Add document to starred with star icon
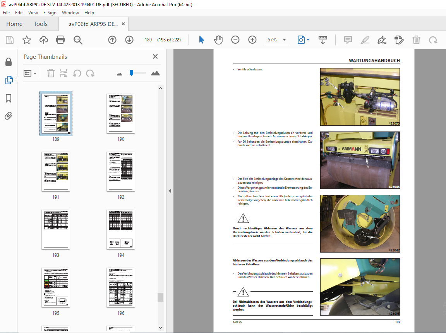446x333 pixels. [x=27, y=40]
